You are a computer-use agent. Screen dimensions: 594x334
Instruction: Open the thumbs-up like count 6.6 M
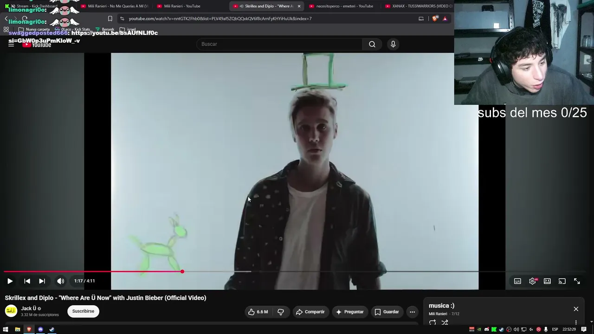[x=262, y=312]
